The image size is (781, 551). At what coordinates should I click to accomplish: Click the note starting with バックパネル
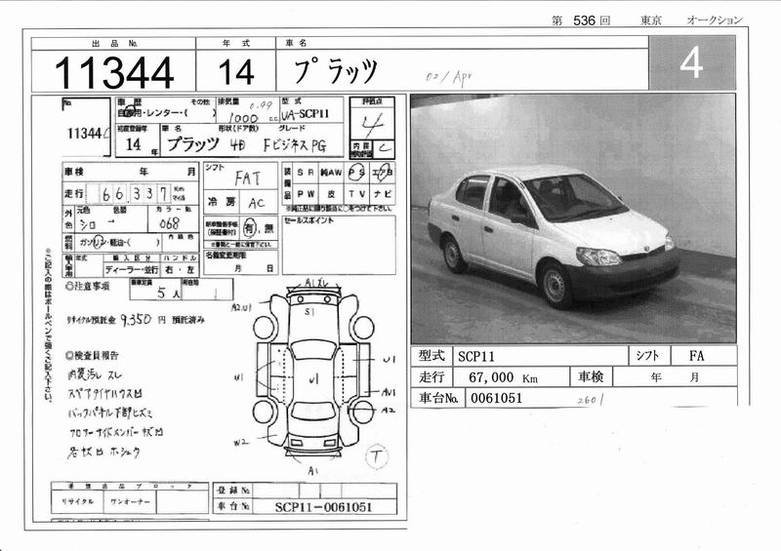pyautogui.click(x=110, y=413)
